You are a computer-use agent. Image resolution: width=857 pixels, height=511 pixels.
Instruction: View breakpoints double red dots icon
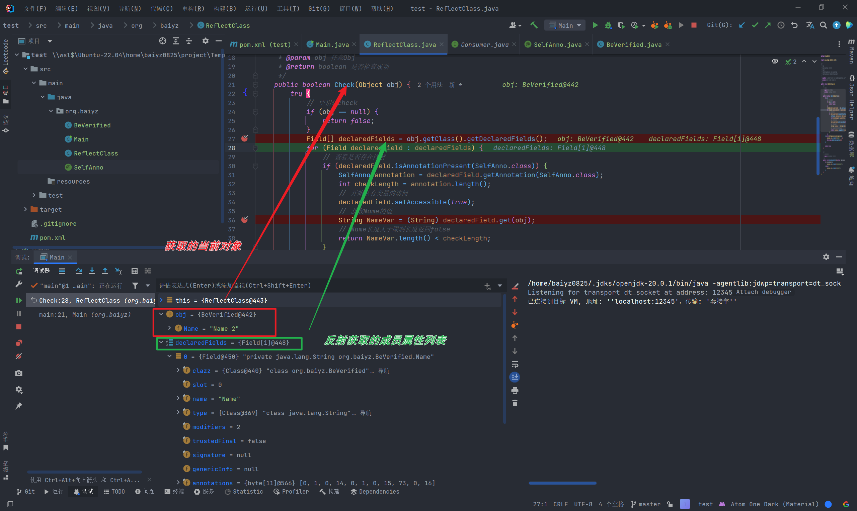pos(19,343)
